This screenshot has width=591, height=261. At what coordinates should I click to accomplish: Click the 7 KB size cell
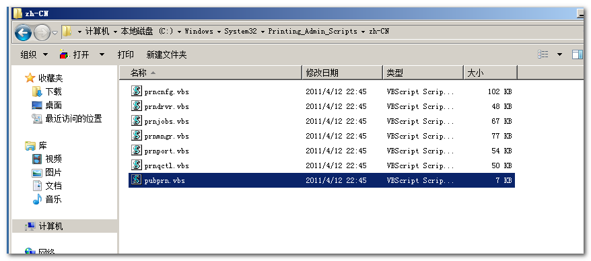[504, 180]
